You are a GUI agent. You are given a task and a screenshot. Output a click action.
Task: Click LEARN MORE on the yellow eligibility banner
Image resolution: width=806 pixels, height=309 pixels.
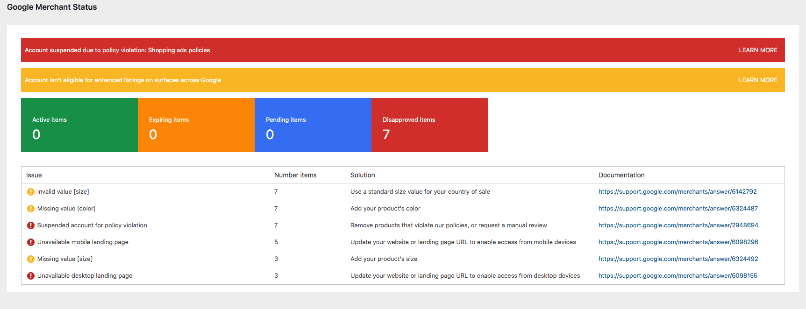click(x=758, y=80)
